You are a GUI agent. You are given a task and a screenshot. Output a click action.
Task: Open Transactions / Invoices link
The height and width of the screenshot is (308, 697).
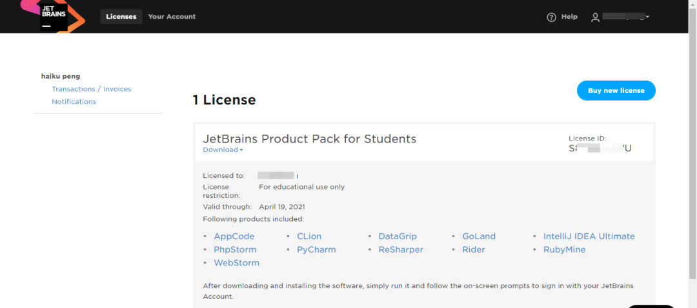coord(91,89)
